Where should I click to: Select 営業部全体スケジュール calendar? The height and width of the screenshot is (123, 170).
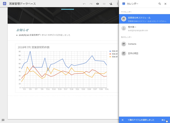(144, 19)
